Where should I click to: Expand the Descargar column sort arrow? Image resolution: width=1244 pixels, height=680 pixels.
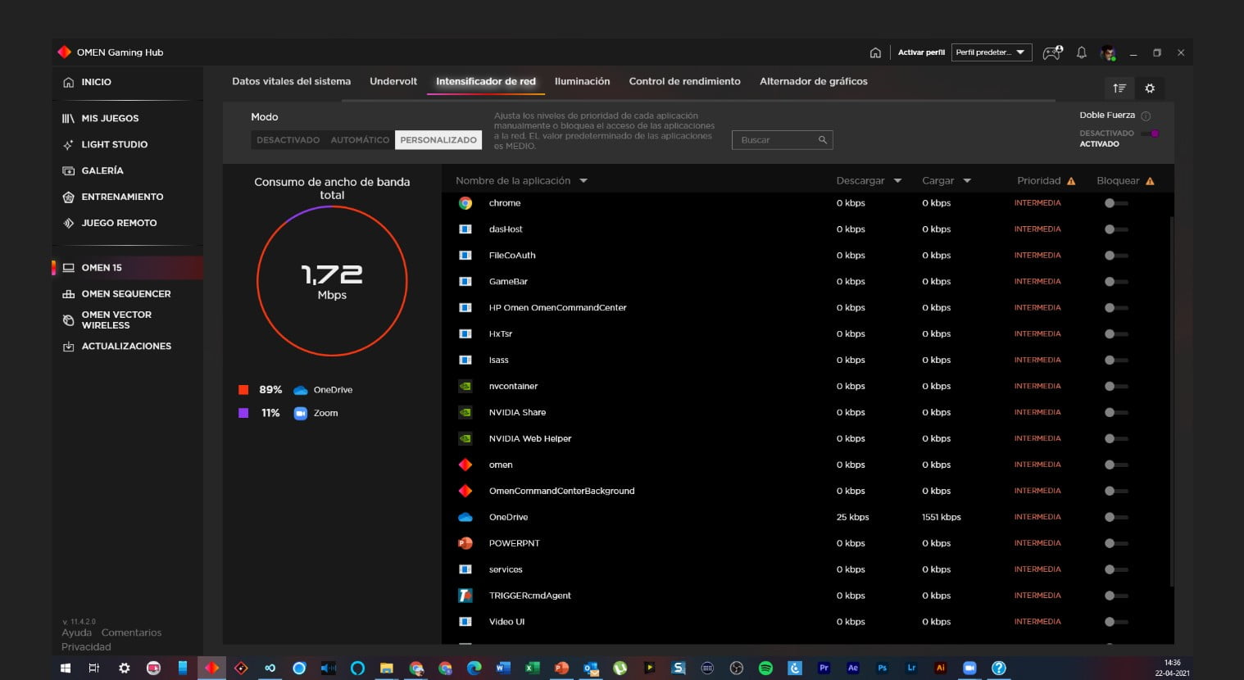897,181
